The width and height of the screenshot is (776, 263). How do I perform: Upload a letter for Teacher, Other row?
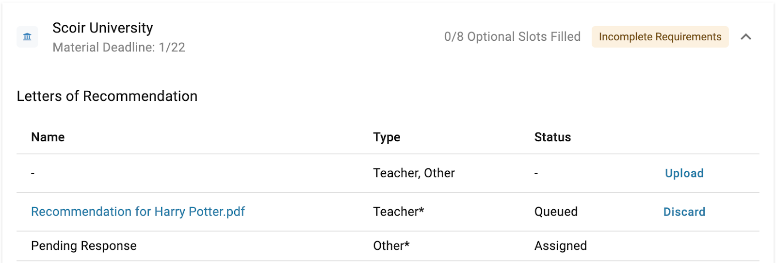pos(684,173)
